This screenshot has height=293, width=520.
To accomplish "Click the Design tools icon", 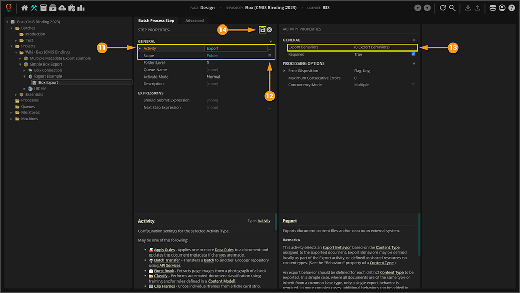I will click(x=34, y=8).
